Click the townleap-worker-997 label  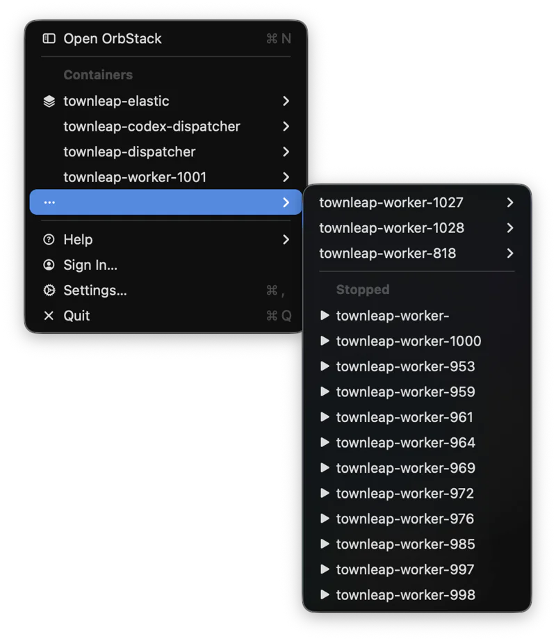click(x=405, y=569)
